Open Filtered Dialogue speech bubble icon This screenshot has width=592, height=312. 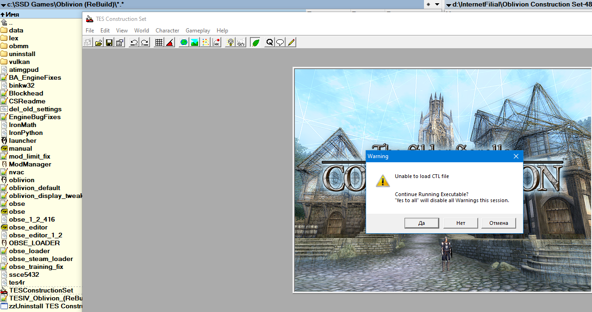[x=280, y=43]
